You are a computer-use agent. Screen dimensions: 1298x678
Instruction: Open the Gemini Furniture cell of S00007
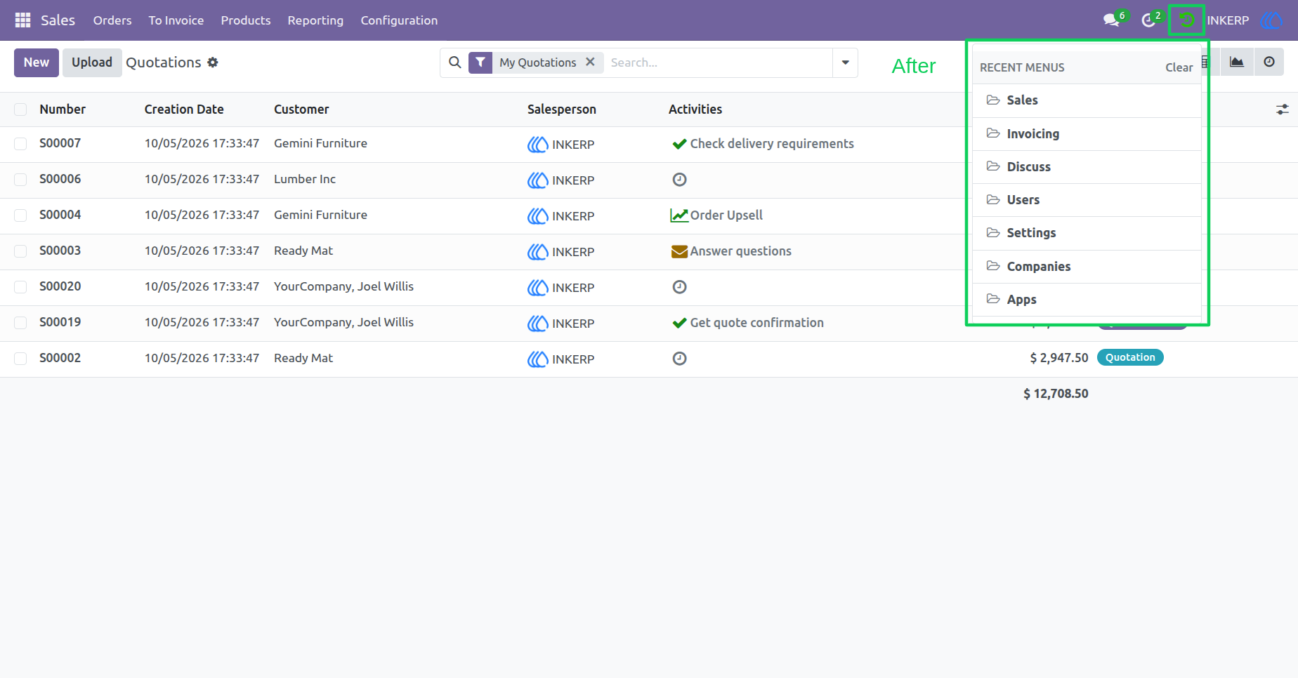click(320, 143)
